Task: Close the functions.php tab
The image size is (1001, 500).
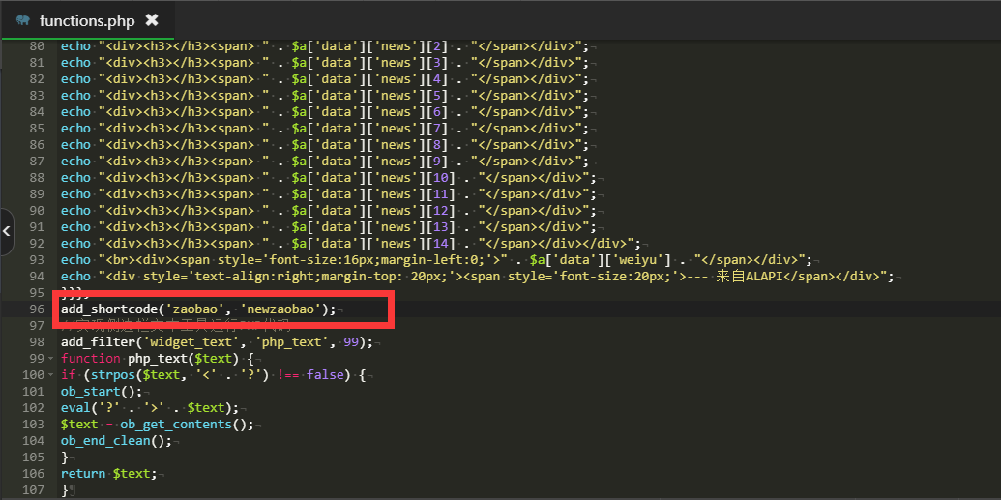Action: (151, 20)
